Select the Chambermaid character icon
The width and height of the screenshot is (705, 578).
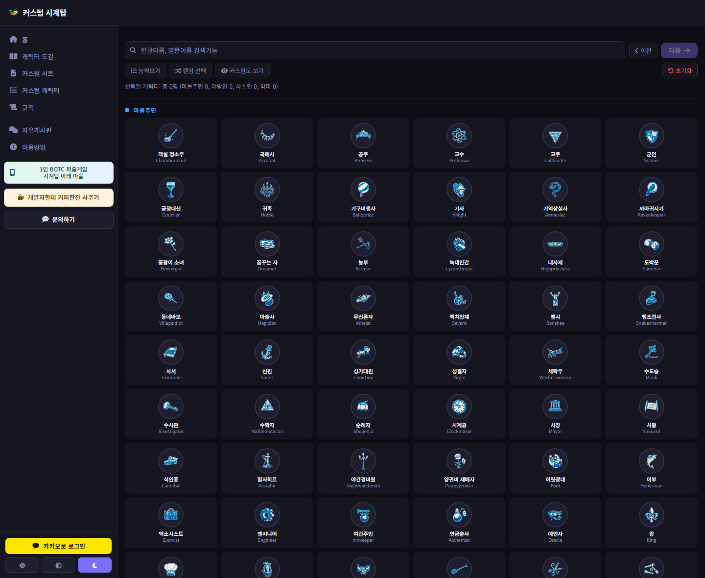coord(171,136)
